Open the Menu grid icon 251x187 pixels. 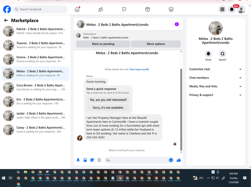tap(222, 9)
